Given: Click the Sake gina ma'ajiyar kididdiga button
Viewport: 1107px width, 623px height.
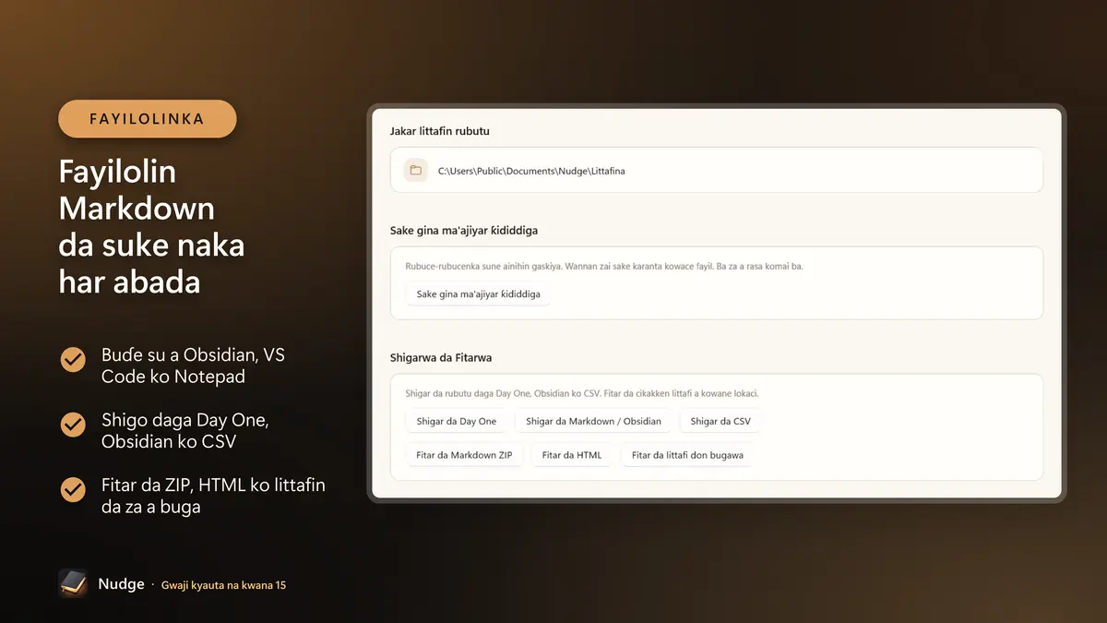Looking at the screenshot, I should [x=478, y=294].
